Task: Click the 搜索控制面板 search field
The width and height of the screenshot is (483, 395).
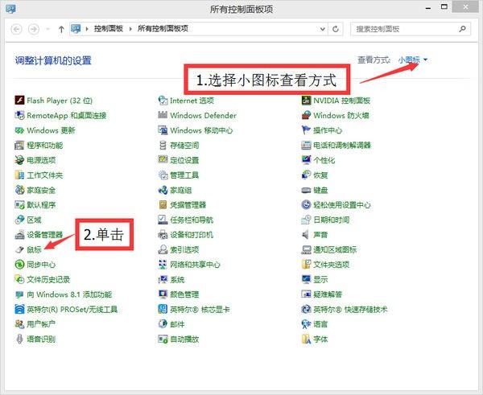Action: (x=411, y=29)
